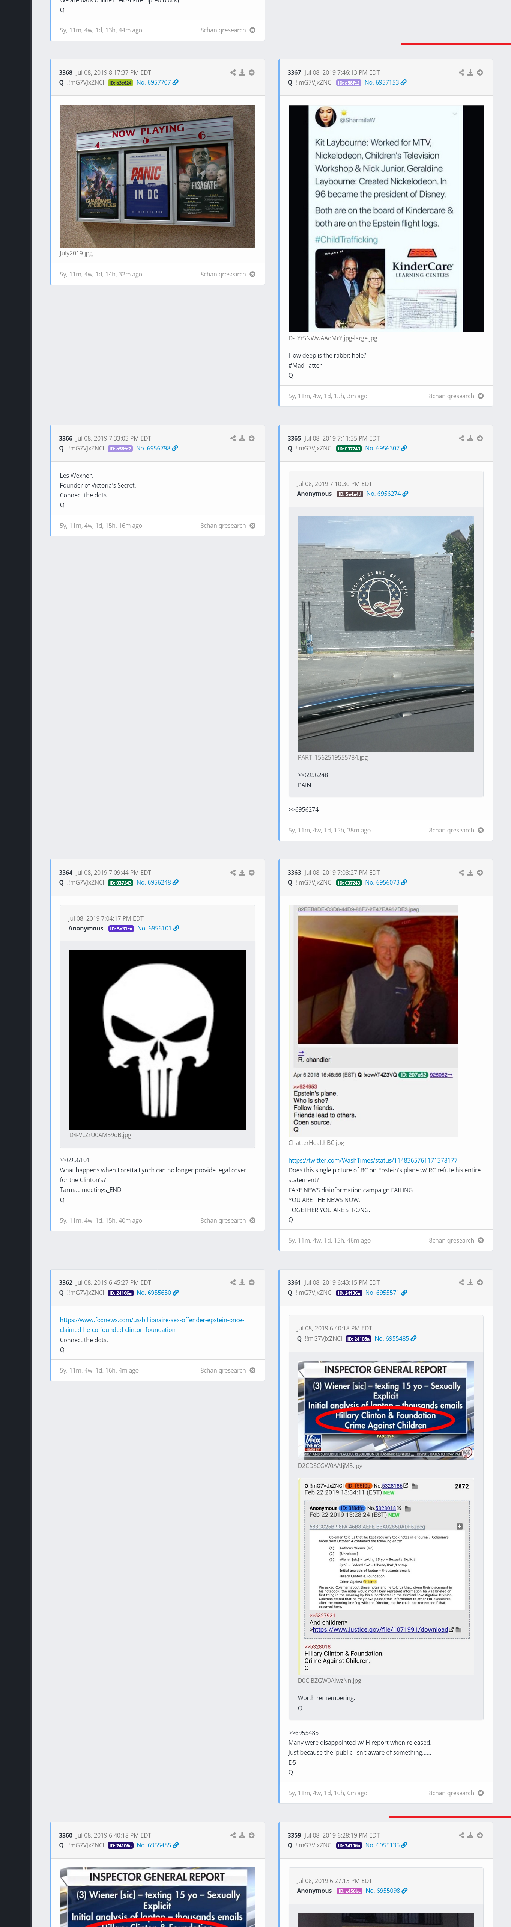
Task: Open board link No. 6955135
Action: (x=385, y=1845)
